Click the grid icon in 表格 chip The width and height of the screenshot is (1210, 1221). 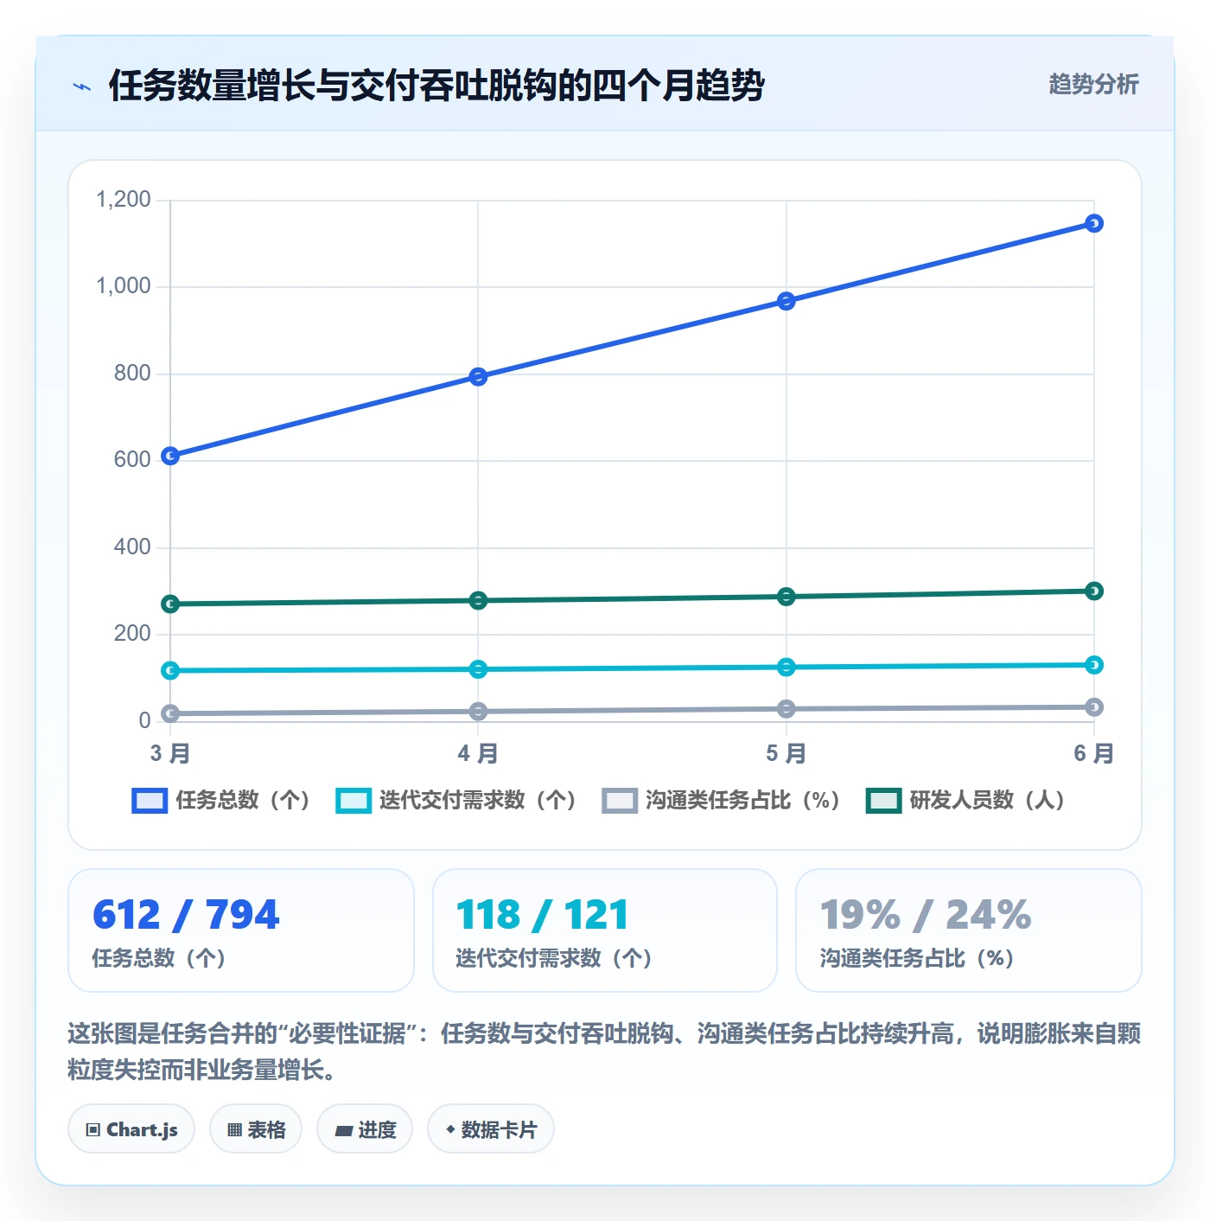[234, 1130]
